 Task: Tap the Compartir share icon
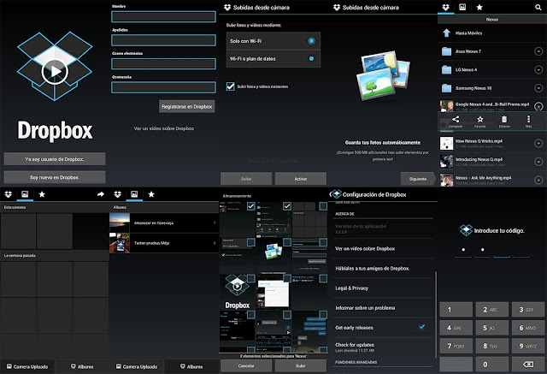tap(456, 120)
